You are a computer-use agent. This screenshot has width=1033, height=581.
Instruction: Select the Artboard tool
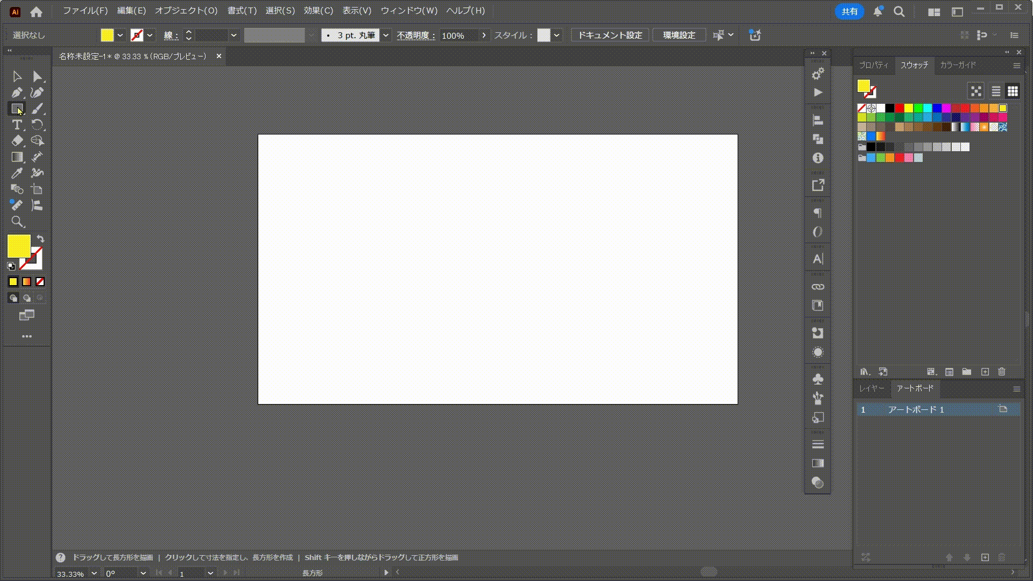click(x=37, y=189)
